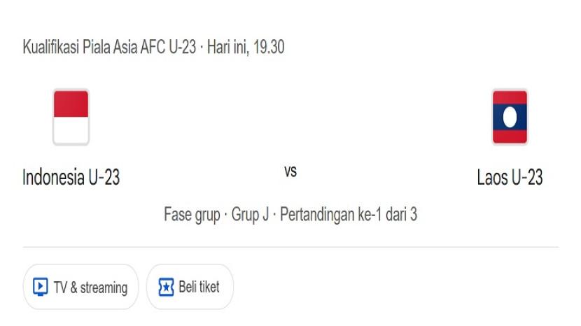Click the match time Hari ini, 19.30
The width and height of the screenshot is (581, 326).
tap(246, 48)
